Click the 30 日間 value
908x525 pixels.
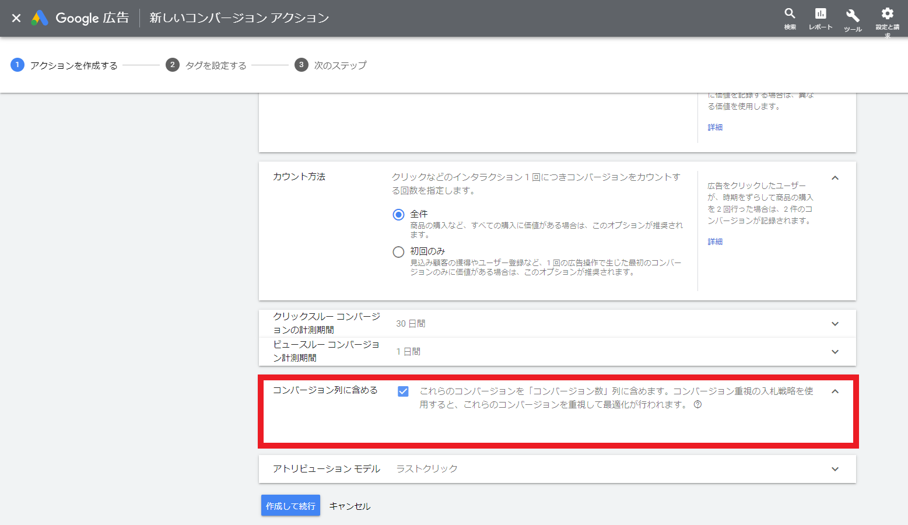click(x=411, y=323)
